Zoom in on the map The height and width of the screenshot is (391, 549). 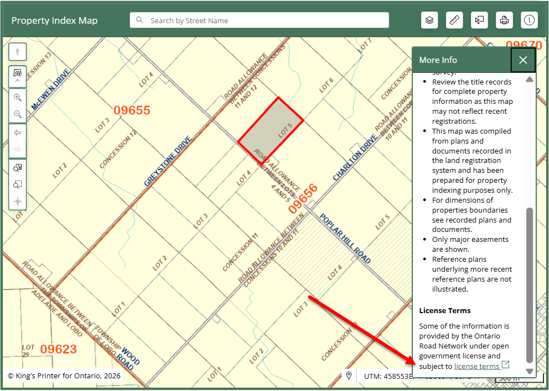[x=18, y=98]
